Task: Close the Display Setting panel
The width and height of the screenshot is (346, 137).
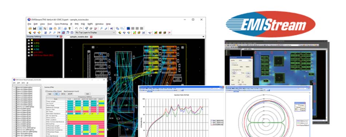Action: [61, 36]
